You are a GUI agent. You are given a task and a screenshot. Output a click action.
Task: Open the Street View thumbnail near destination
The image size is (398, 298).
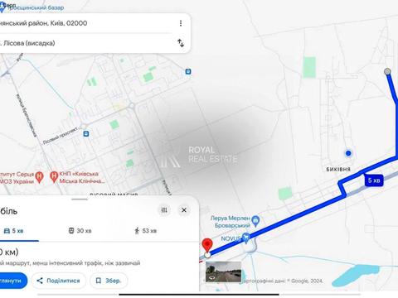223,272
